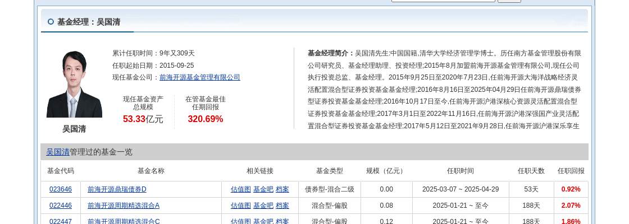Click the 0.92% return value

571,189
